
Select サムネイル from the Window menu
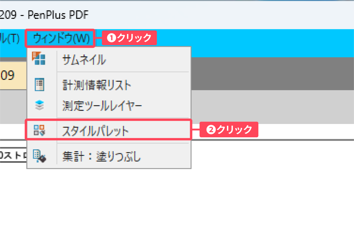click(84, 60)
